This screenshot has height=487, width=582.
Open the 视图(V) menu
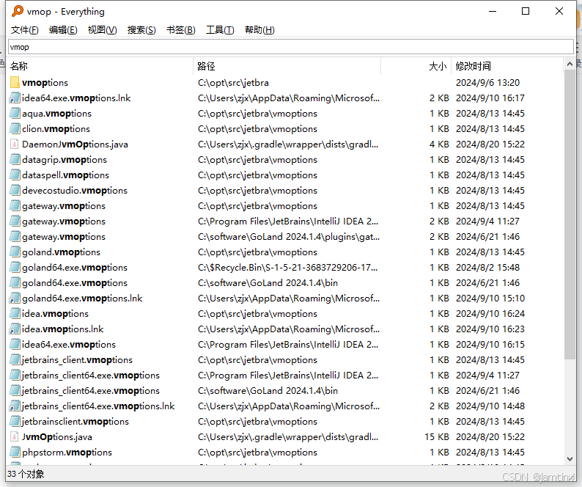click(102, 30)
